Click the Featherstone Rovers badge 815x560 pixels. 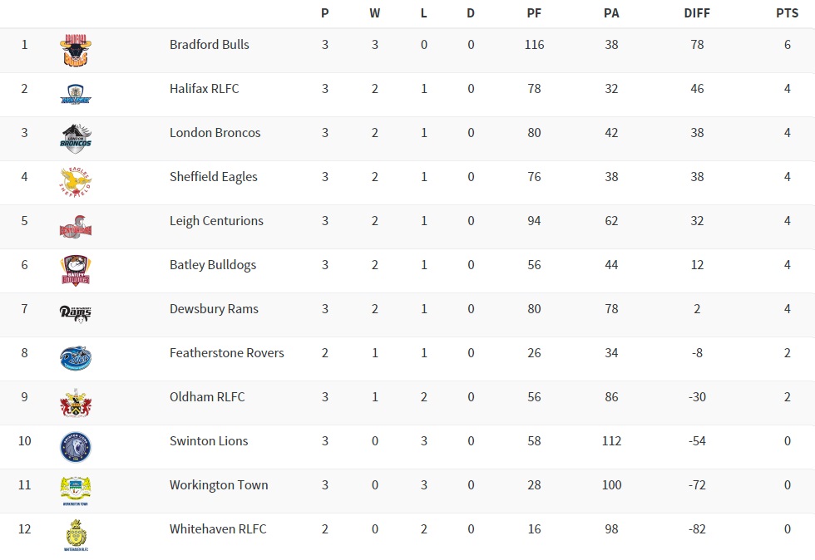click(76, 358)
